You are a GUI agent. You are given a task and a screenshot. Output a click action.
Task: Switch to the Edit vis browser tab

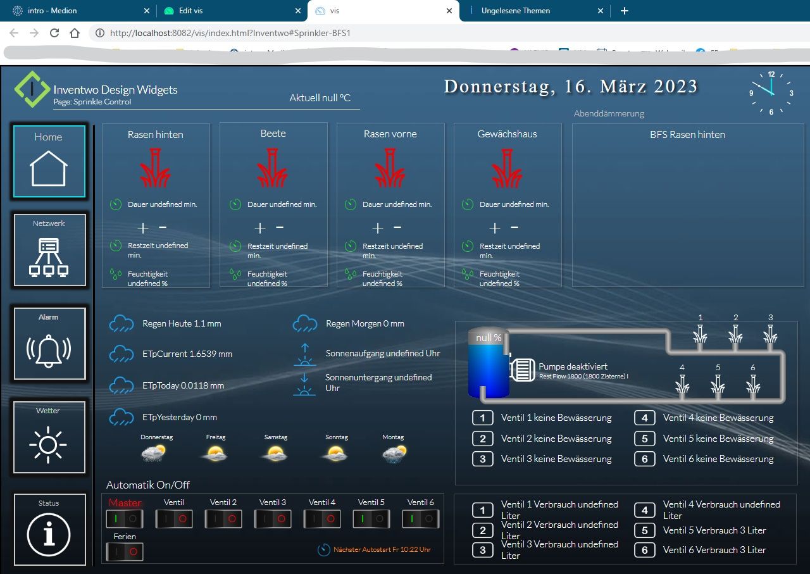pos(231,11)
